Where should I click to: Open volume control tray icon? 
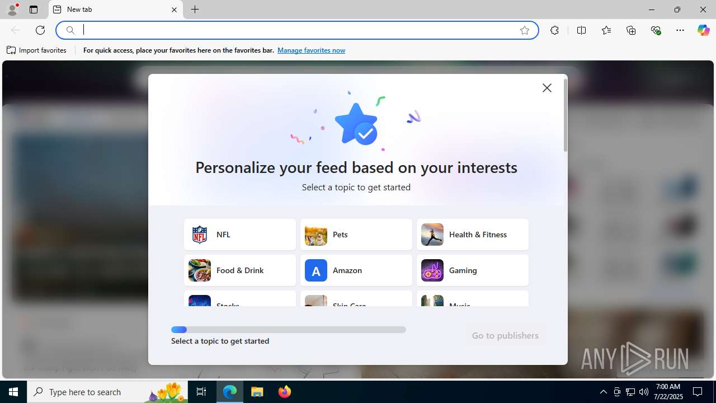click(644, 392)
